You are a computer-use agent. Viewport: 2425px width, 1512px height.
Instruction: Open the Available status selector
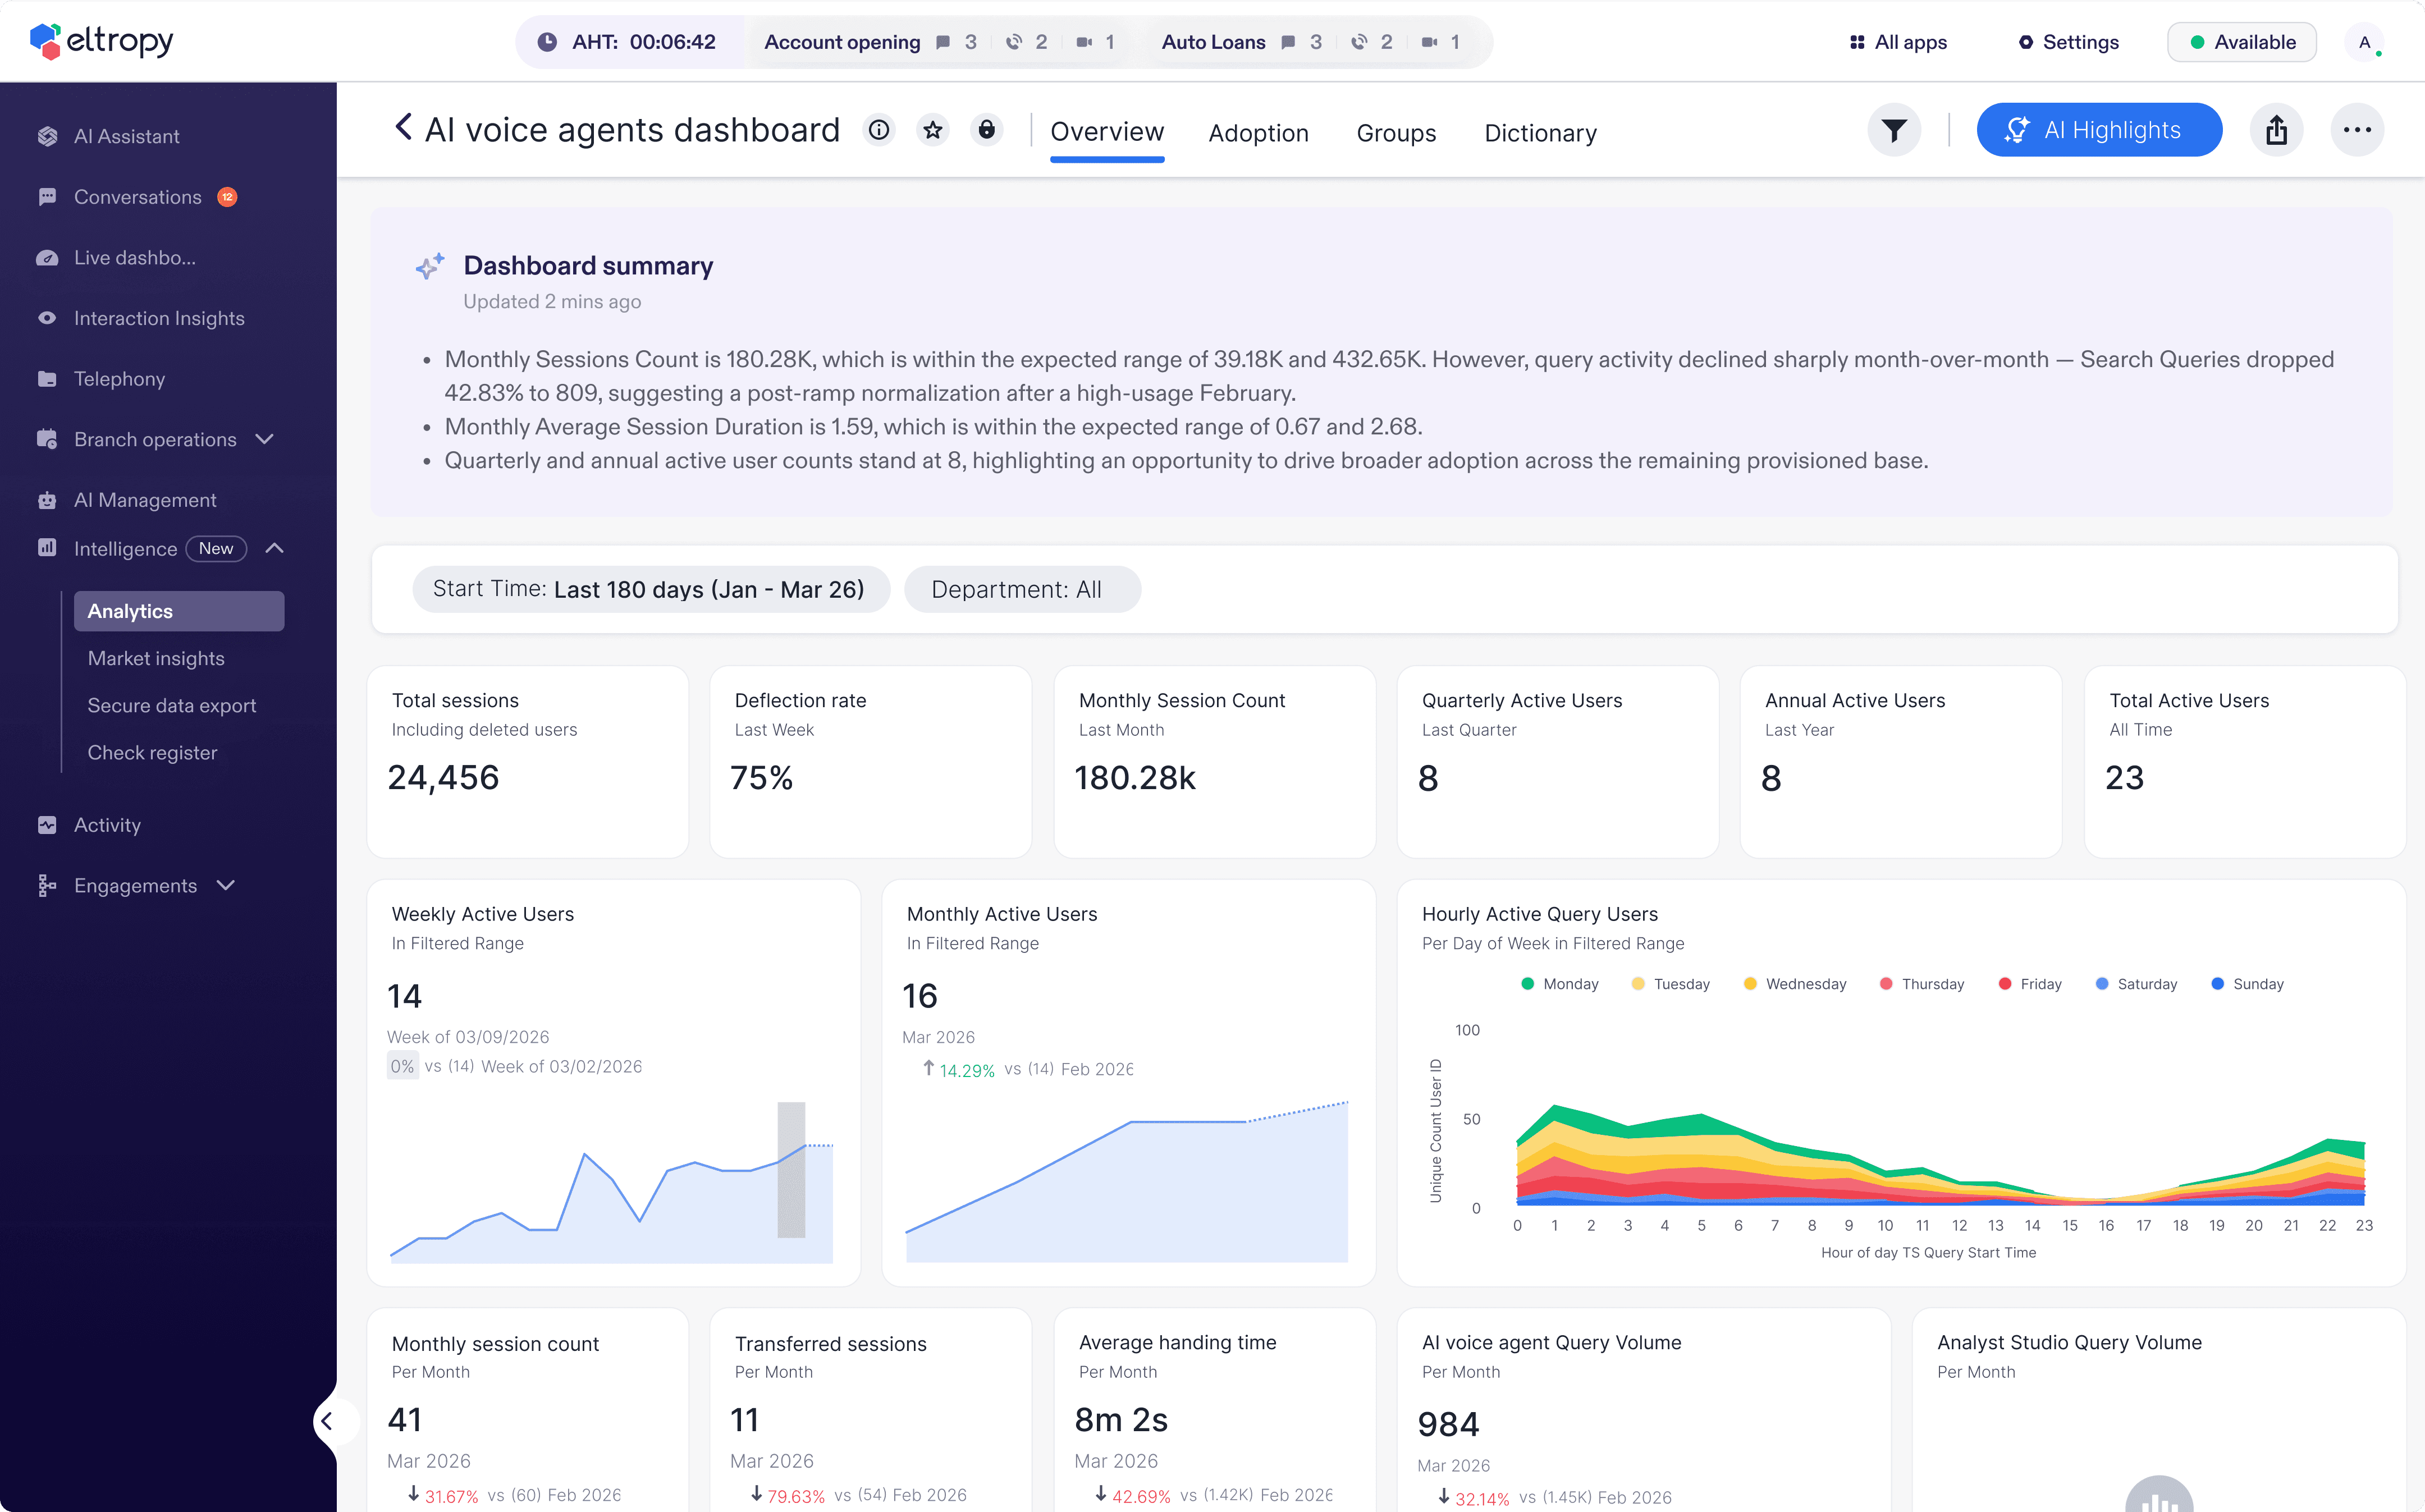point(2241,42)
